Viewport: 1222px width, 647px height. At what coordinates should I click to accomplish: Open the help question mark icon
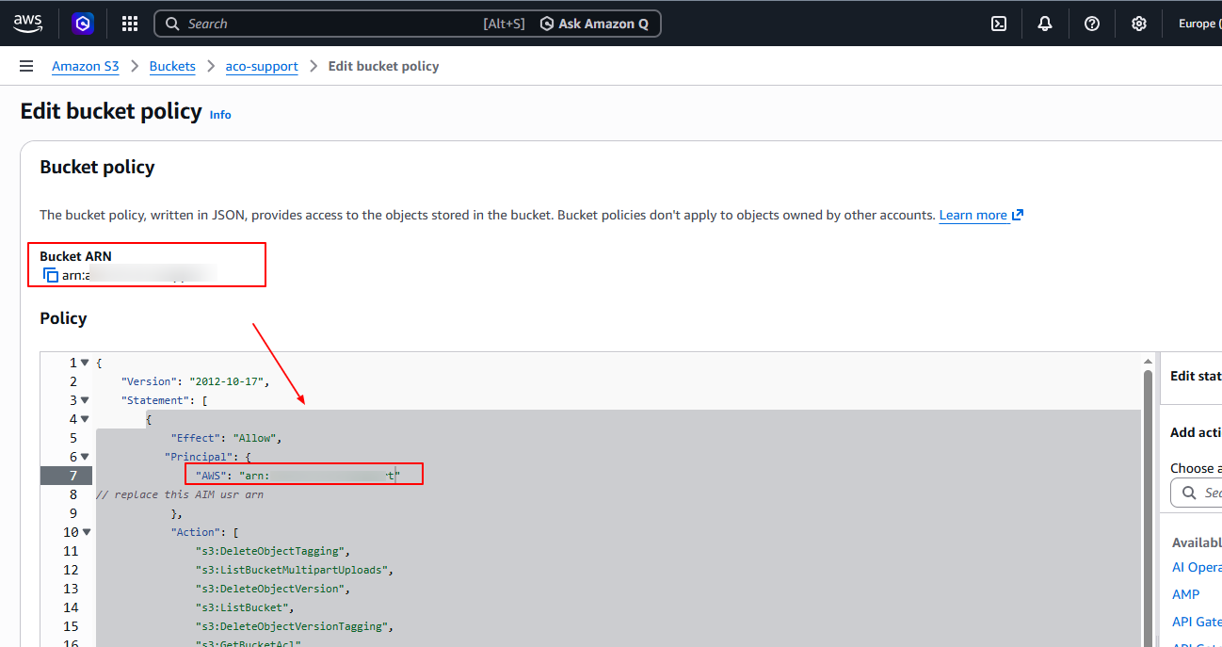coord(1092,24)
